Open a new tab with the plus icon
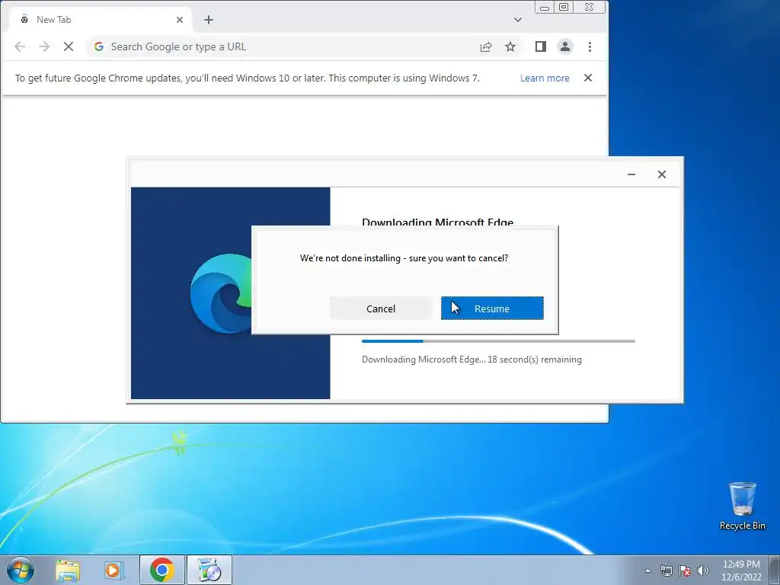This screenshot has height=585, width=780. (209, 20)
